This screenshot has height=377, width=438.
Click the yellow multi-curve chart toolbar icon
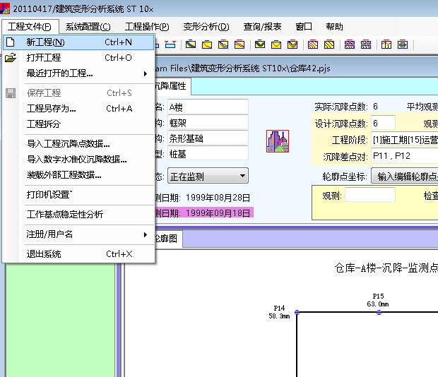[x=223, y=44]
